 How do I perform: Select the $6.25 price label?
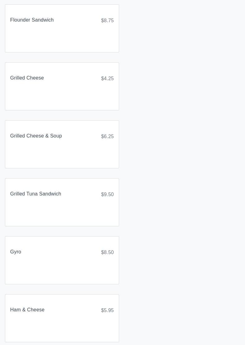pyautogui.click(x=107, y=137)
